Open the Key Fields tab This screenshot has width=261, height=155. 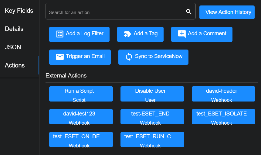(19, 11)
